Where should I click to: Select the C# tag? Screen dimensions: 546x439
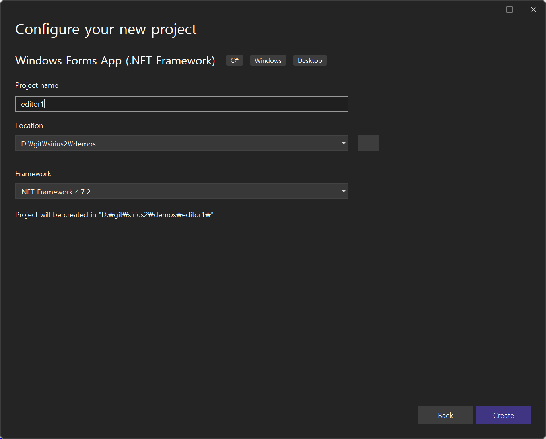tap(235, 60)
